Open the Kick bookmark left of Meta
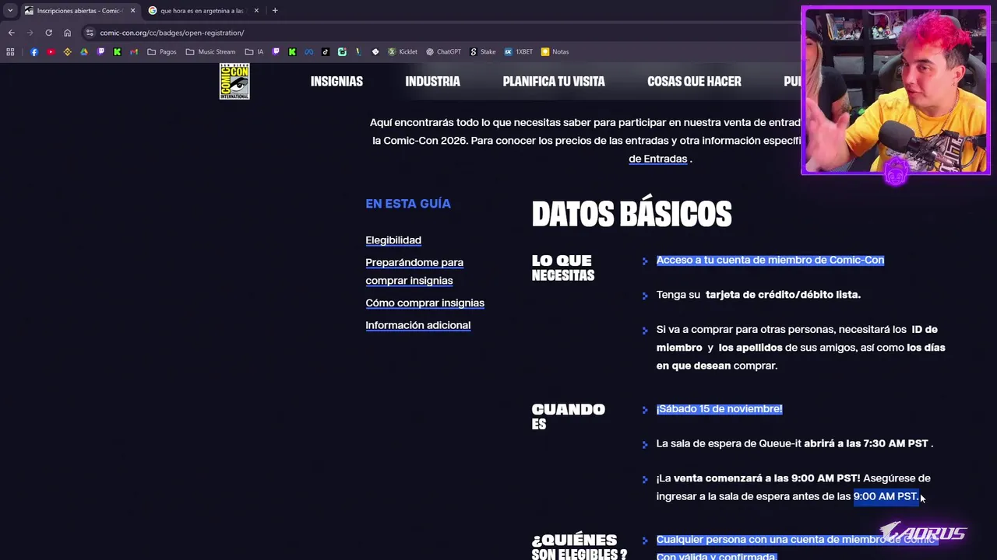997x560 pixels. pos(292,52)
